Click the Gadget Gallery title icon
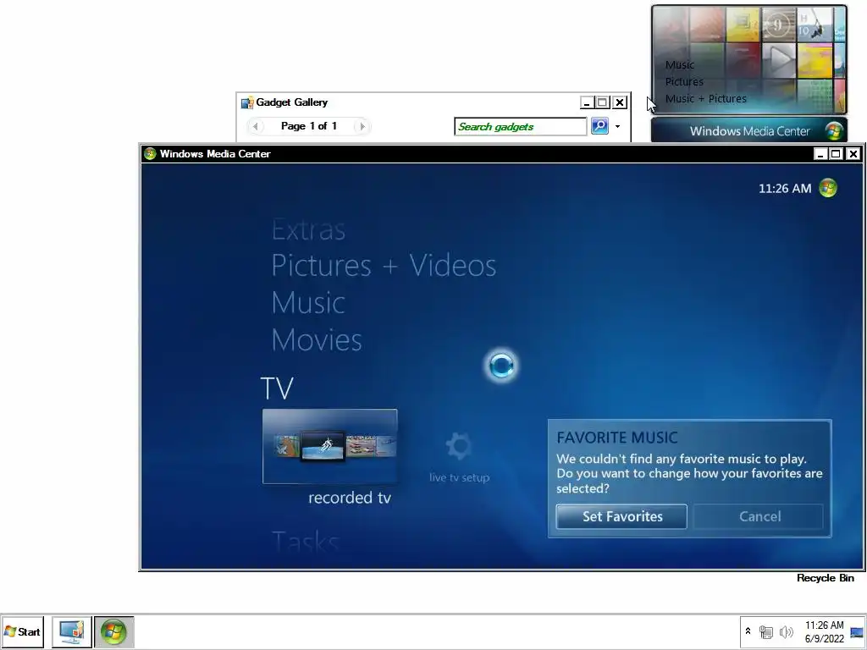Image resolution: width=867 pixels, height=650 pixels. pyautogui.click(x=247, y=102)
